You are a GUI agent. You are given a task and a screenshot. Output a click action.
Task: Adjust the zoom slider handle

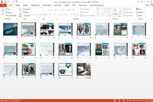(134, 100)
